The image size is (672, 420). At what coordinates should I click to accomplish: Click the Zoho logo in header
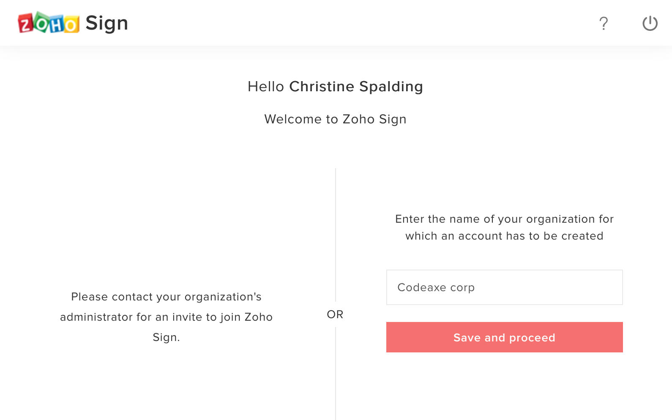click(49, 23)
